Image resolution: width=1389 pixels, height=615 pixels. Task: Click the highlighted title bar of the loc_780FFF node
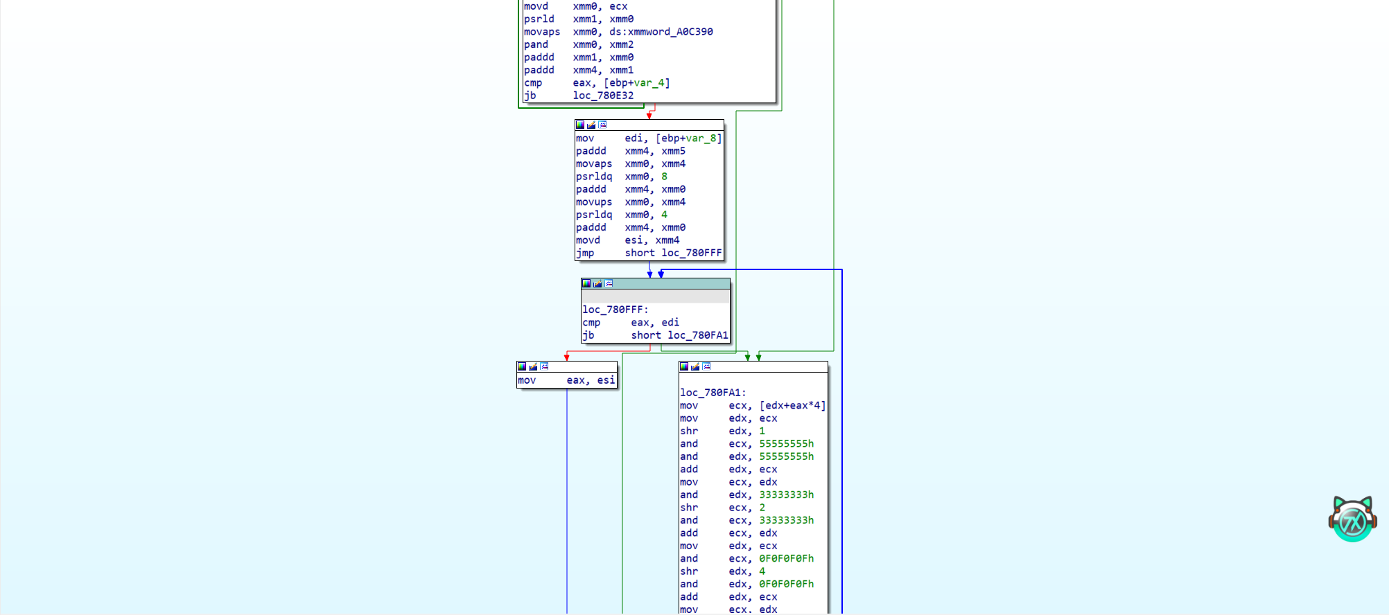656,283
